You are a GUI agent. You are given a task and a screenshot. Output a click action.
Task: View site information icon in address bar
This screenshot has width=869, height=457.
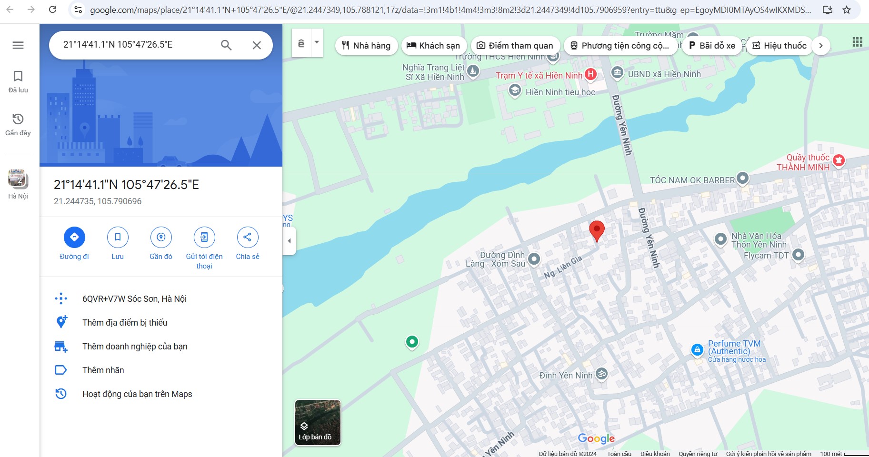79,10
